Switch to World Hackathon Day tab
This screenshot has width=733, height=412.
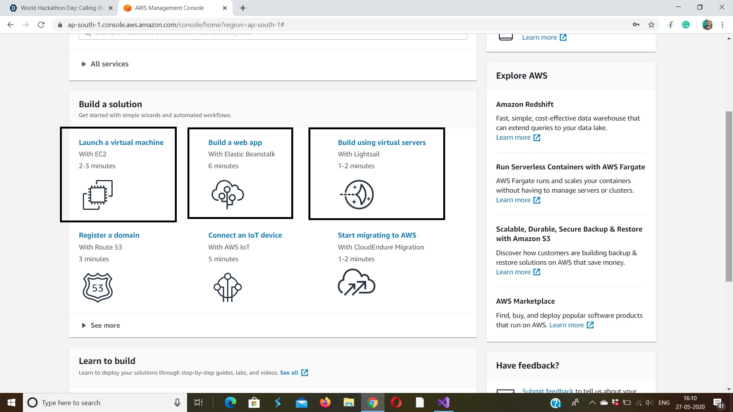tap(61, 8)
